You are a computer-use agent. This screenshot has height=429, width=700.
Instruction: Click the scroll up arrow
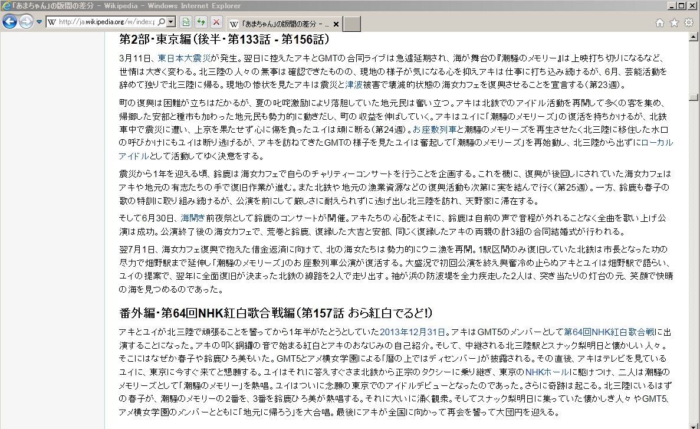(x=694, y=37)
